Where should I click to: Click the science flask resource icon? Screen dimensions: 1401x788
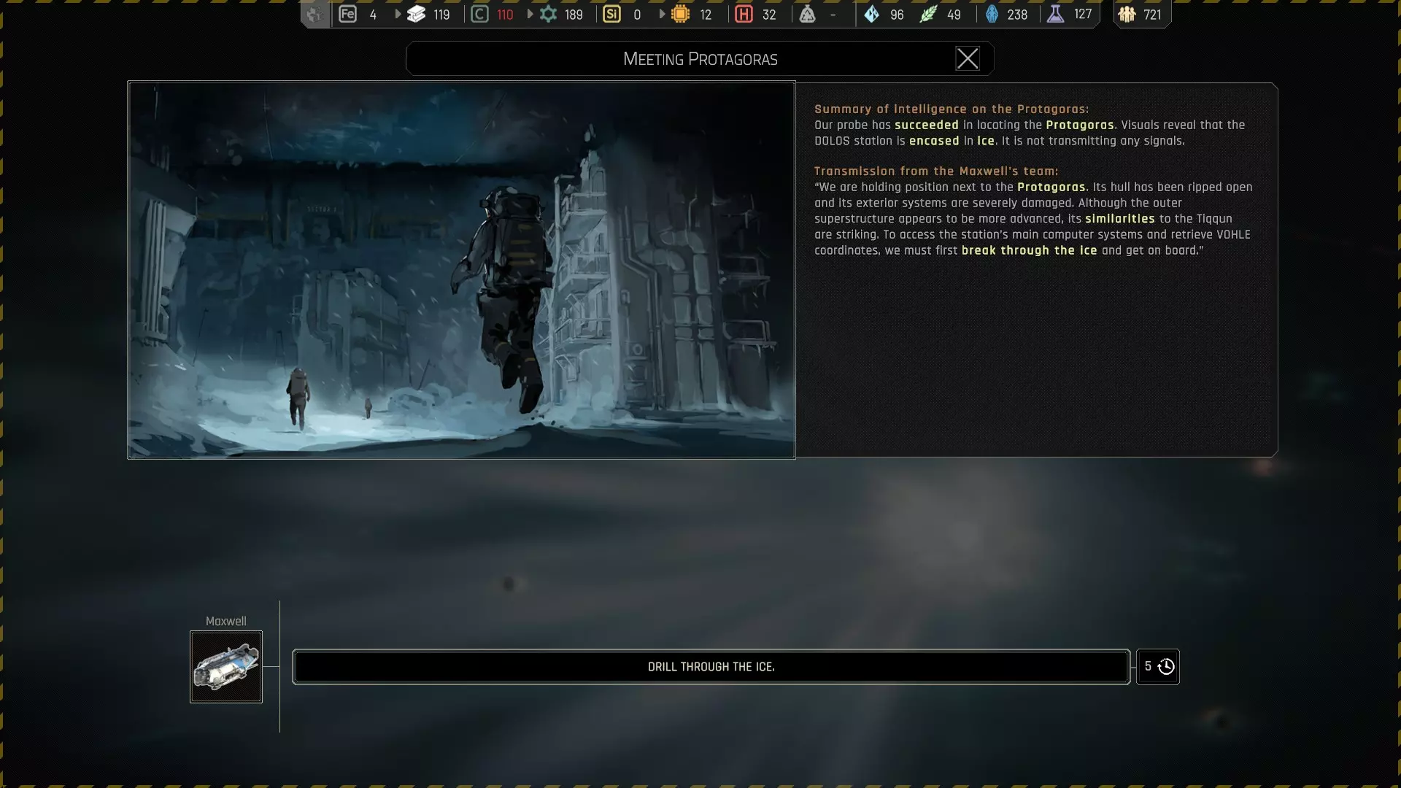(1055, 14)
